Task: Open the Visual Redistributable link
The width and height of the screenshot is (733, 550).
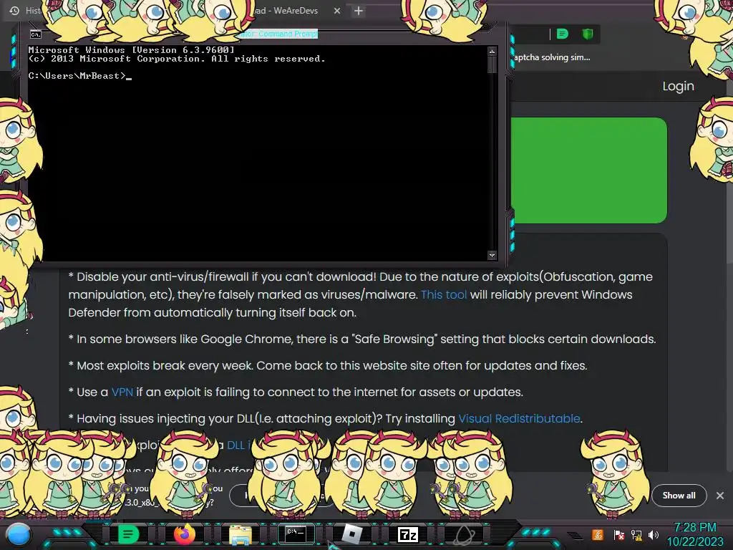Action: [519, 418]
